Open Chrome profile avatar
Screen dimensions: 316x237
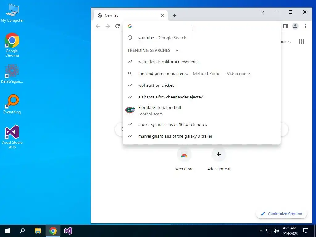295,26
